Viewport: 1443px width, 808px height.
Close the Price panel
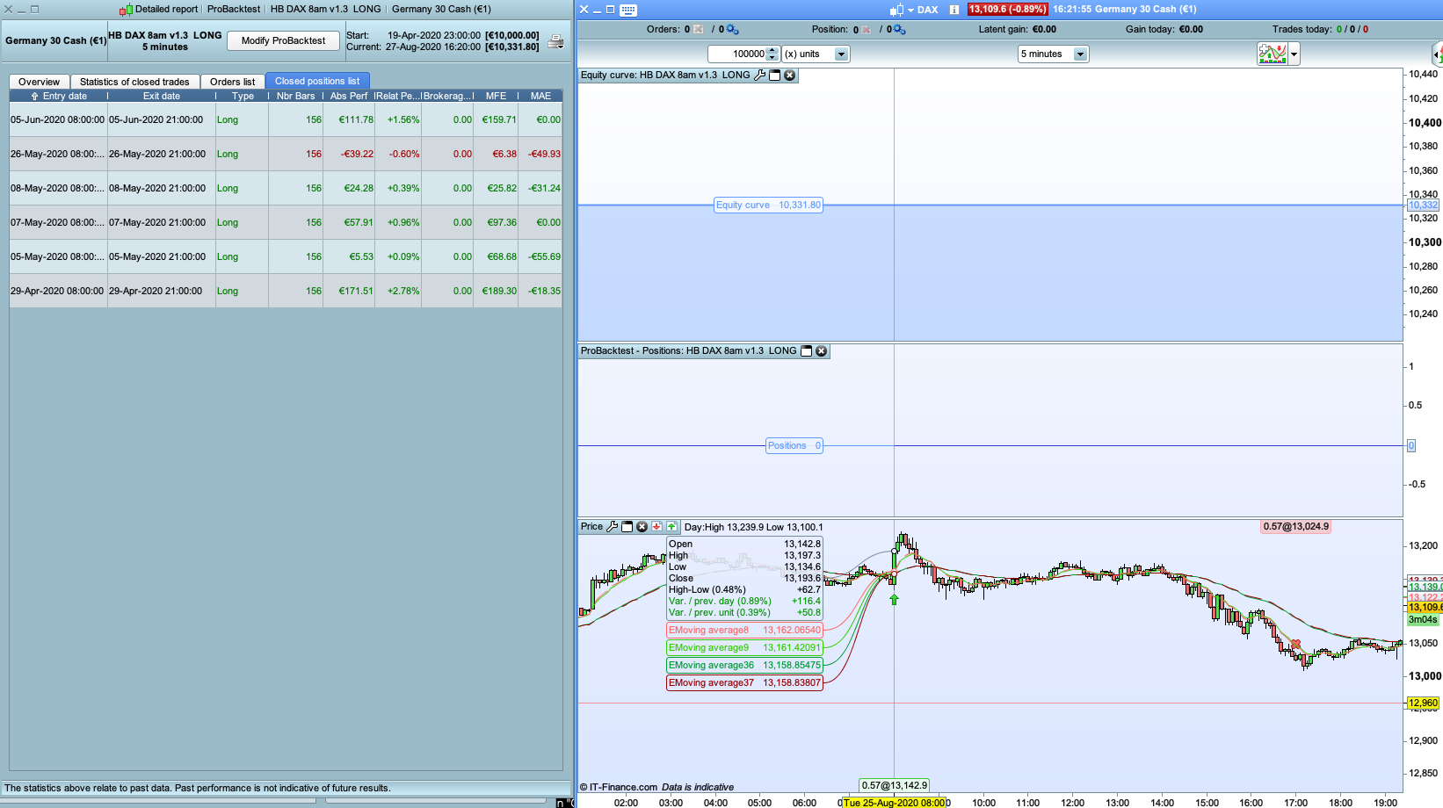[642, 527]
